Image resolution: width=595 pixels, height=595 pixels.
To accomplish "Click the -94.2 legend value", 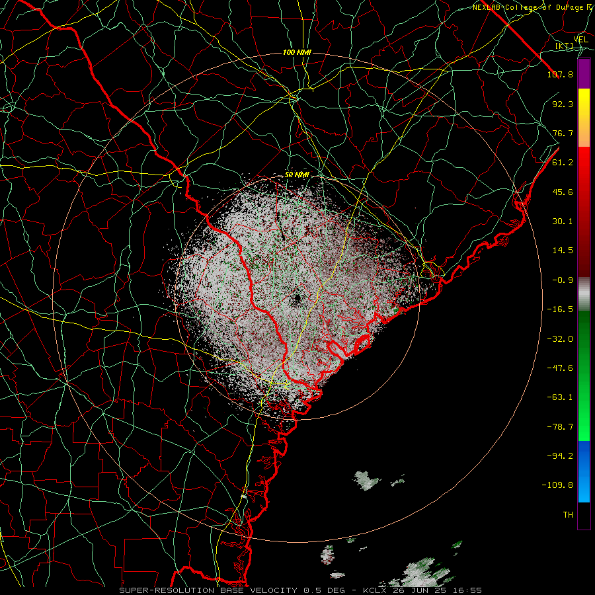I will tap(560, 456).
